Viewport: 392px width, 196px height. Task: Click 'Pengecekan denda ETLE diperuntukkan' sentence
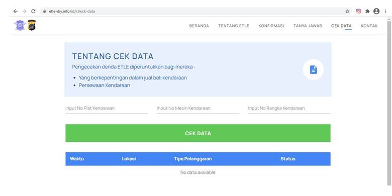click(134, 67)
